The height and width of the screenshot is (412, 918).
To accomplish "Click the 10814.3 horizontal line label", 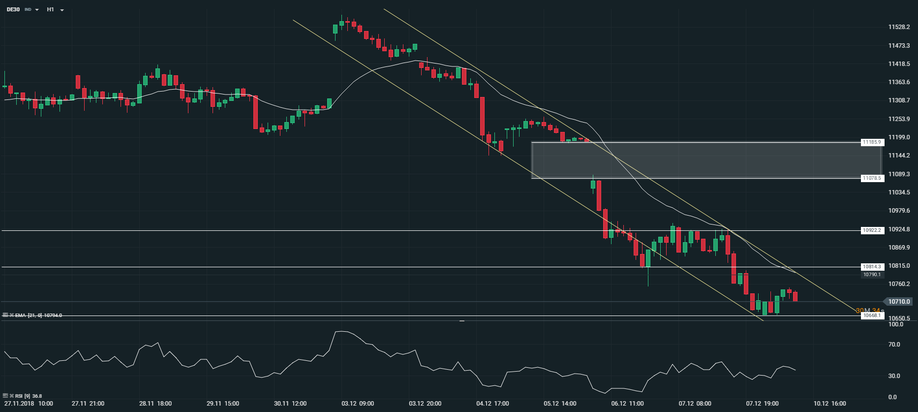I will [872, 267].
